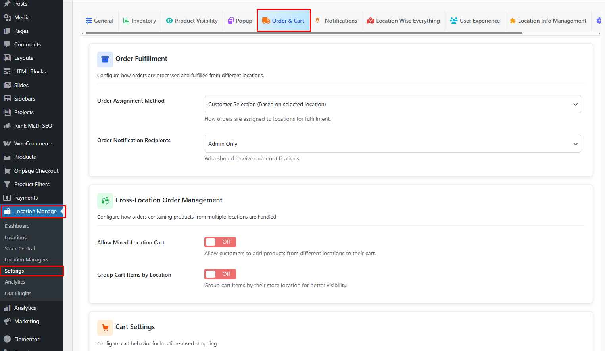
Task: Select the Popup tab
Action: point(240,21)
